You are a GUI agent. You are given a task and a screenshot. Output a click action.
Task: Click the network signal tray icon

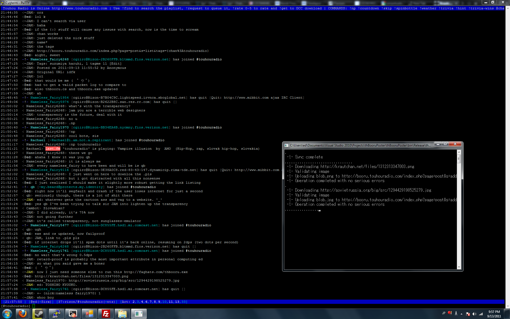click(481, 314)
